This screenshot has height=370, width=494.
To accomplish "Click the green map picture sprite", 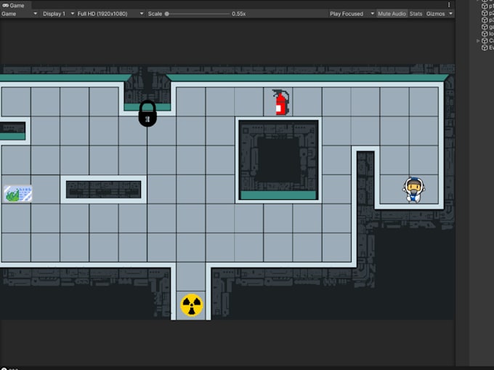I will [18, 193].
